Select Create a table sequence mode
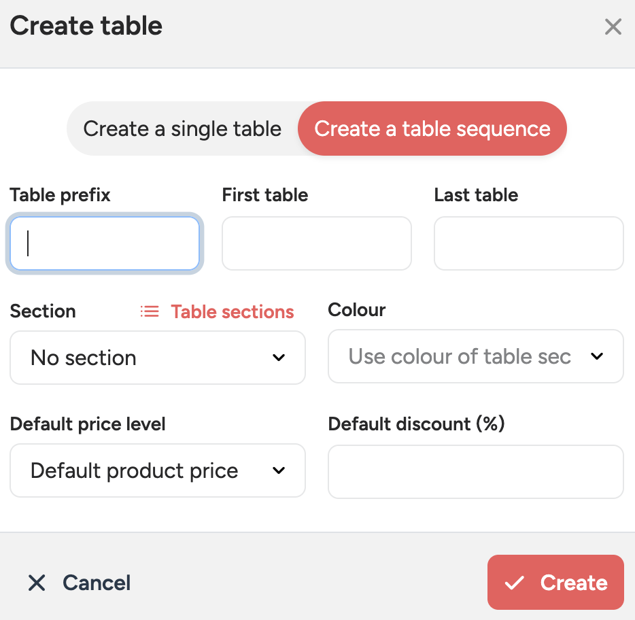The image size is (635, 620). coord(432,128)
